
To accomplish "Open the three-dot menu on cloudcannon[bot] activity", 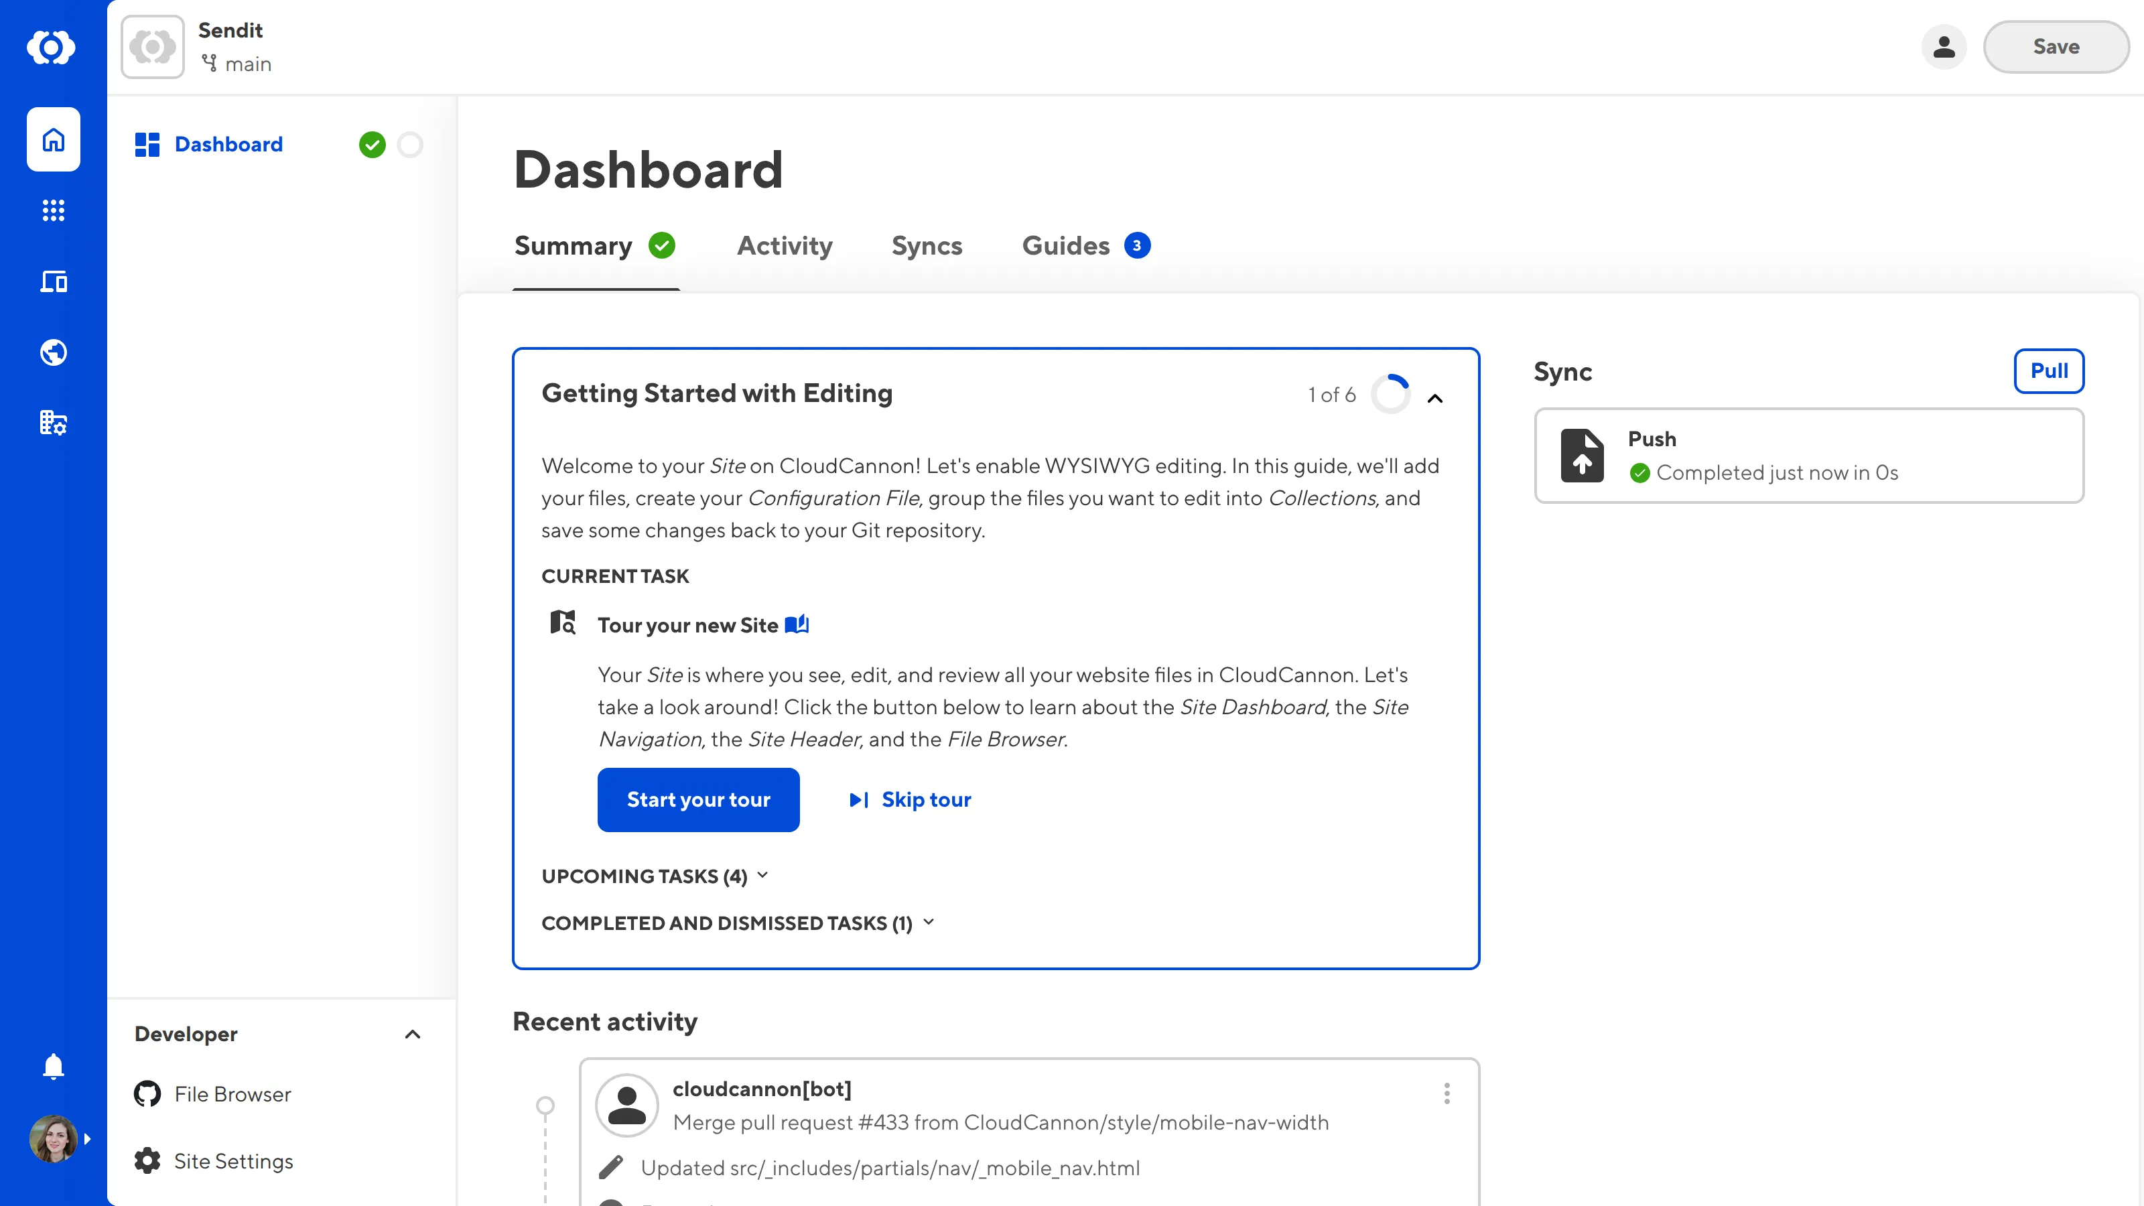I will (1447, 1093).
